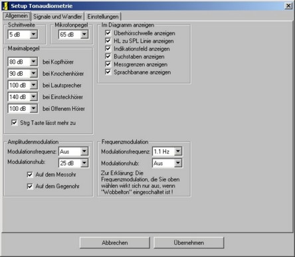Open the Kopfhörer maximum level dropdown
Image resolution: width=295 pixels, height=257 pixels.
click(34, 62)
